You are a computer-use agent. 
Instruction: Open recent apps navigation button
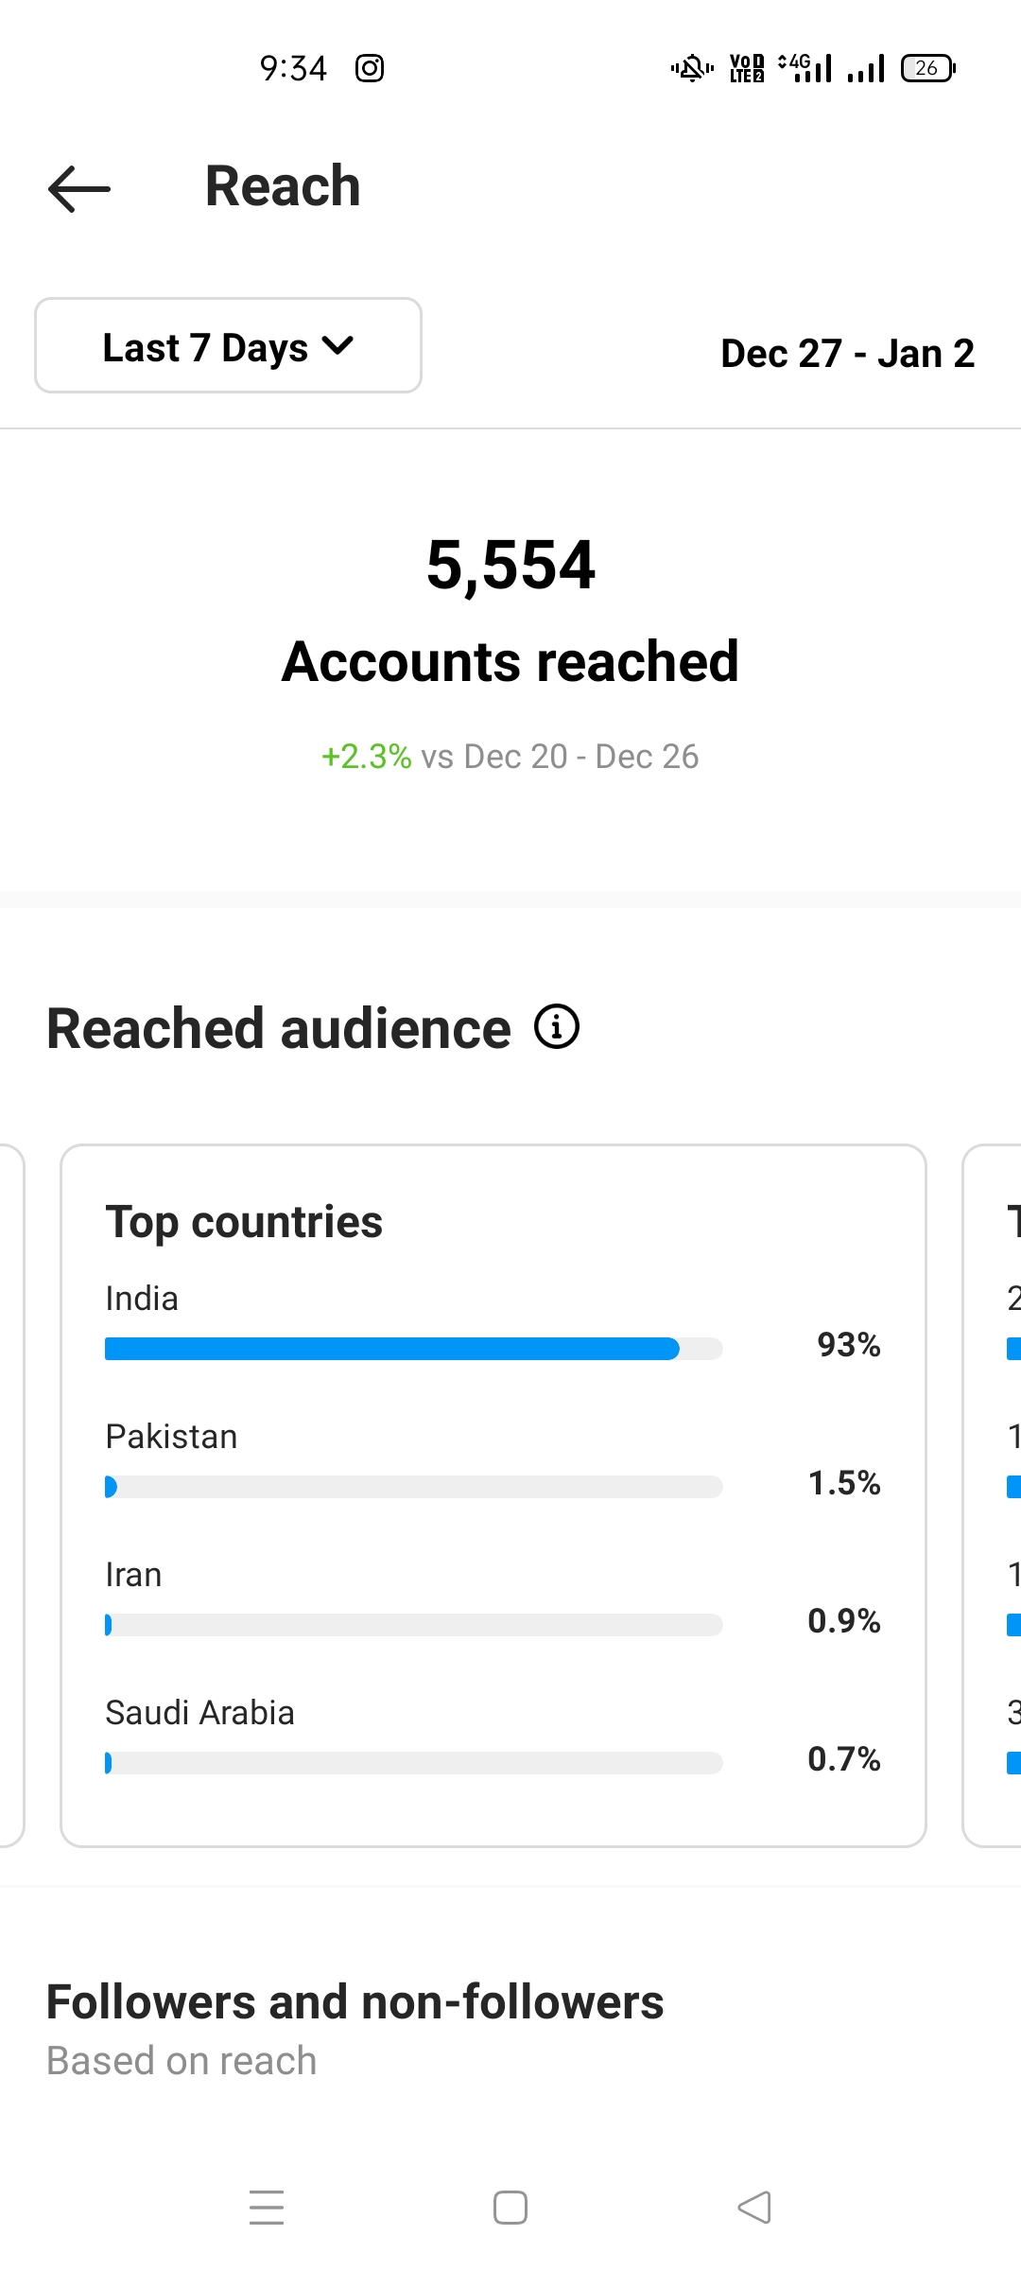point(267,2208)
